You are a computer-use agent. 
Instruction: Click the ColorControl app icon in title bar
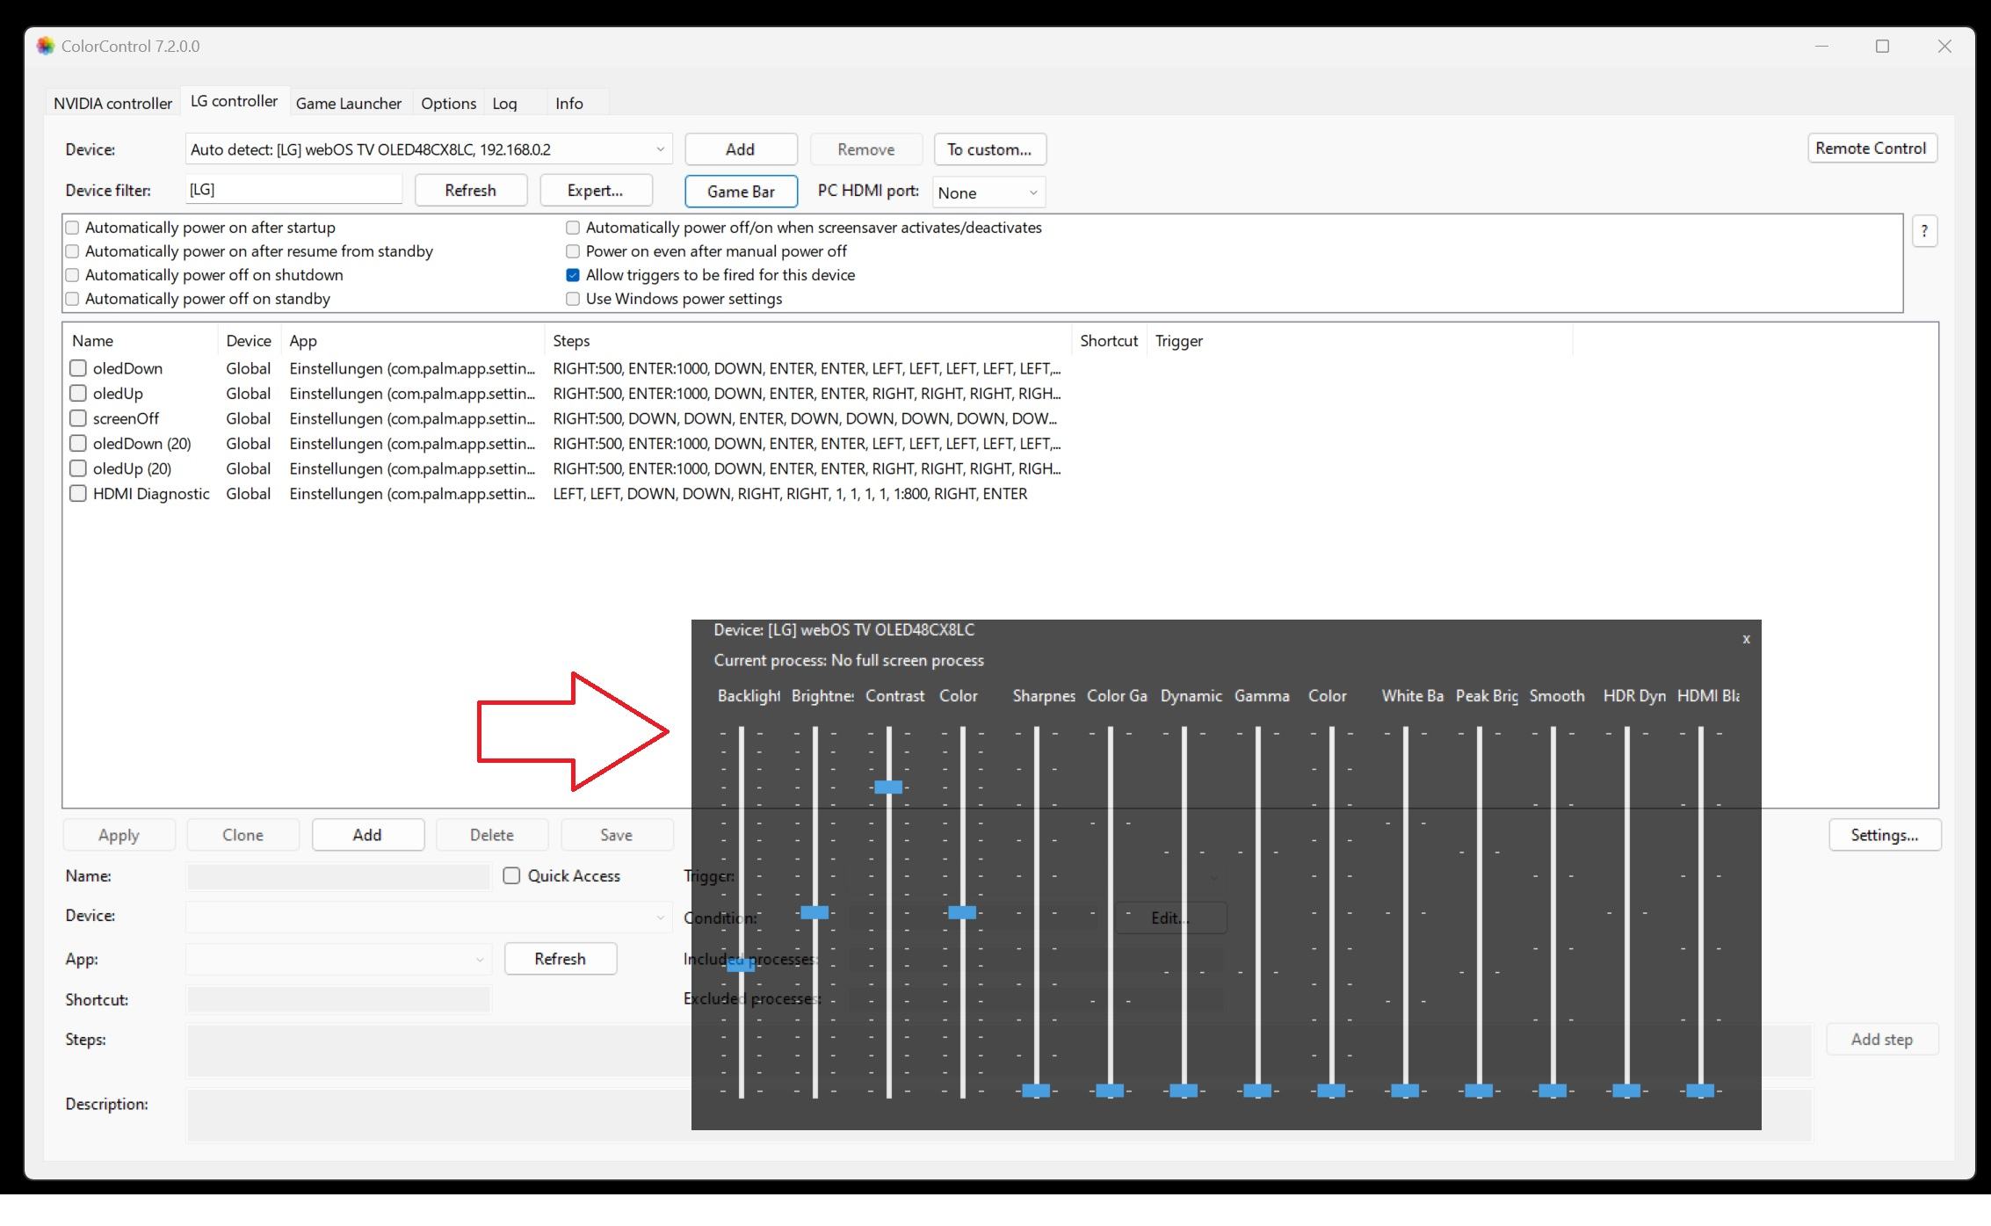coord(46,46)
